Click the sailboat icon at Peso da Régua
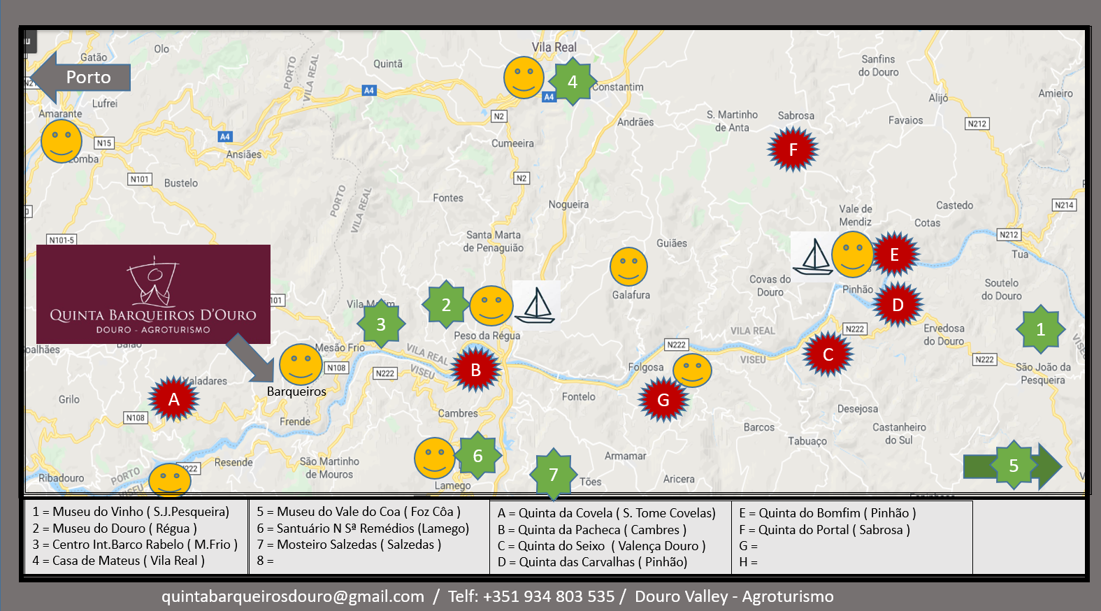 pyautogui.click(x=536, y=305)
